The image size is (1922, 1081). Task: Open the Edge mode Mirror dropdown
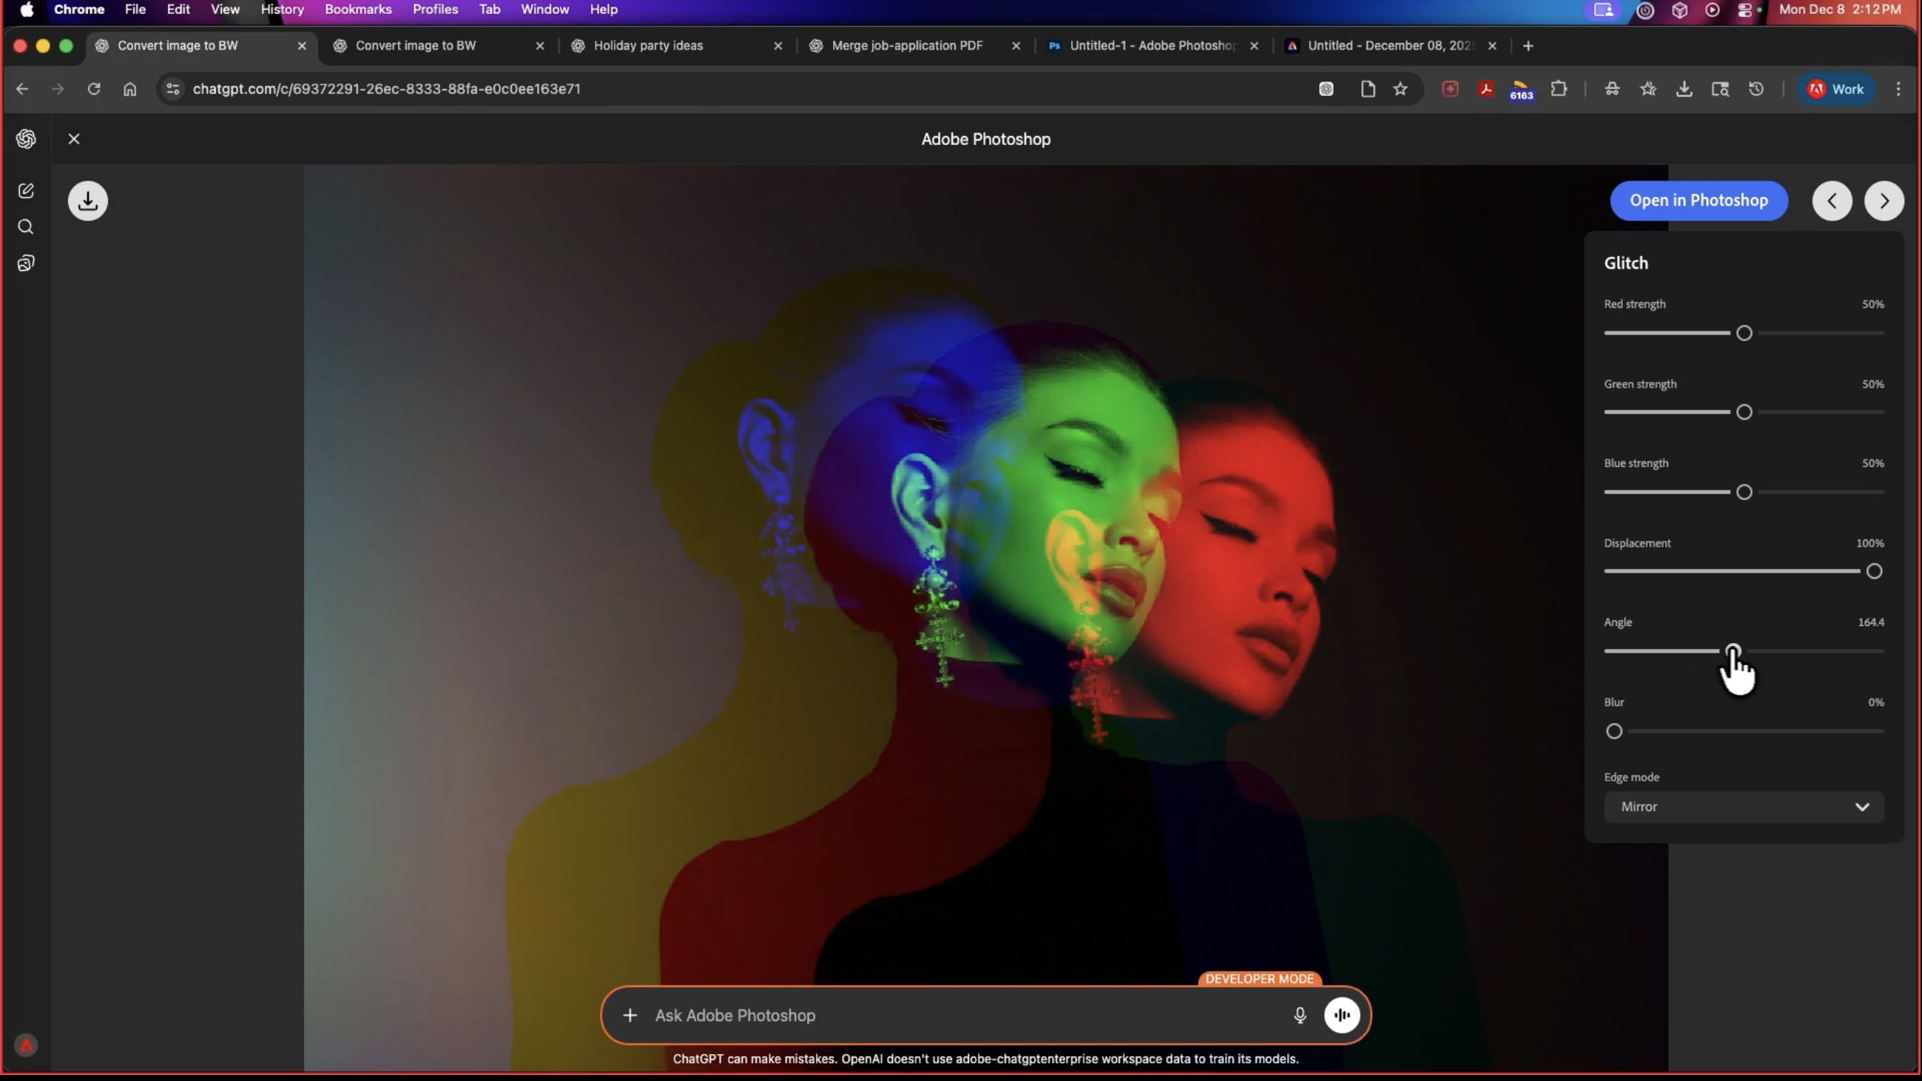click(x=1744, y=806)
